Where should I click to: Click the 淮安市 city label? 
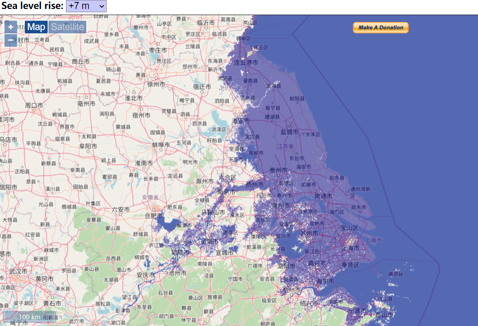(241, 121)
